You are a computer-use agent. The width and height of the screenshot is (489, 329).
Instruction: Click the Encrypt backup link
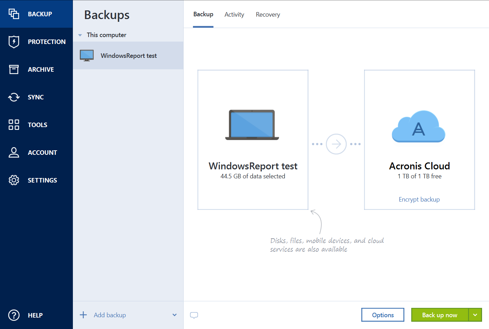coord(419,199)
